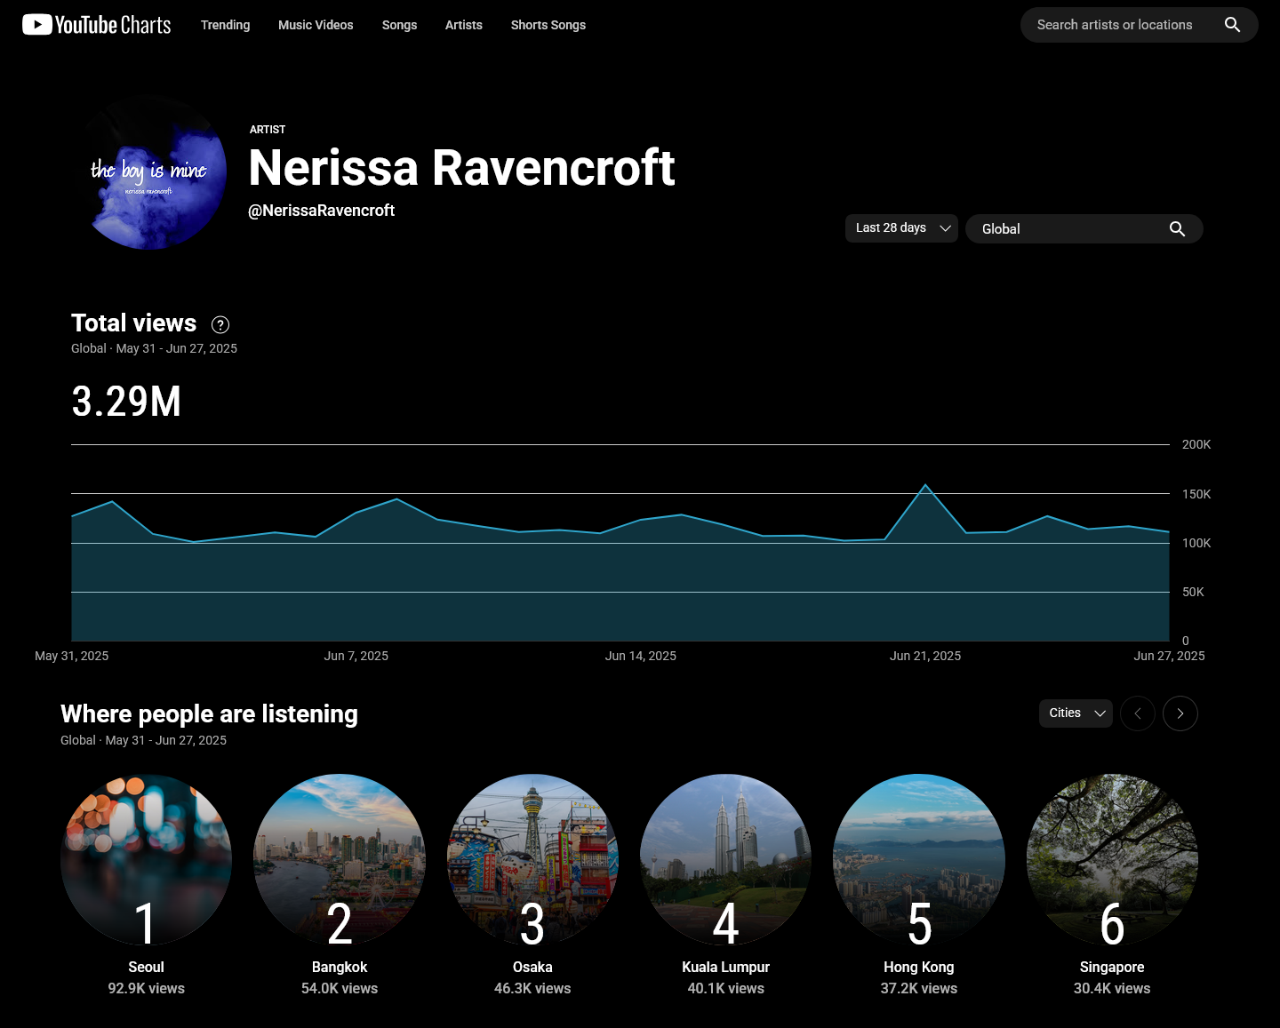Go to previous cities with left arrow
The height and width of the screenshot is (1028, 1280).
coord(1138,713)
